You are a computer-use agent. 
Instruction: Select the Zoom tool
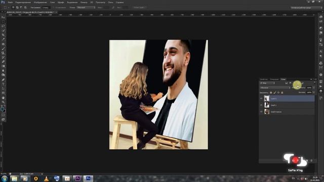point(3,102)
